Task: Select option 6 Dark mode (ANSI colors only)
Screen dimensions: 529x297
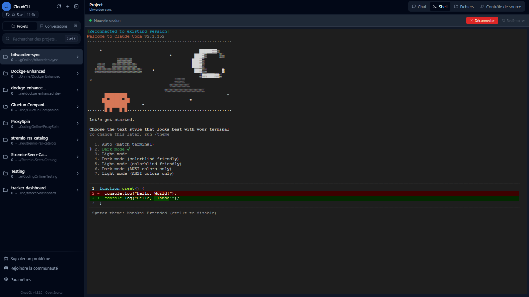Action: tap(133, 169)
